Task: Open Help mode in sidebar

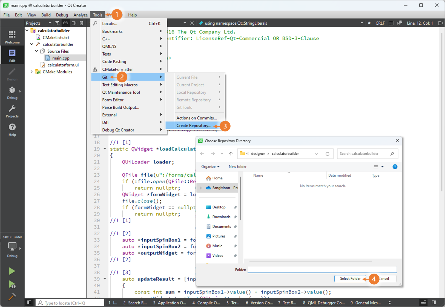Action: point(12,130)
